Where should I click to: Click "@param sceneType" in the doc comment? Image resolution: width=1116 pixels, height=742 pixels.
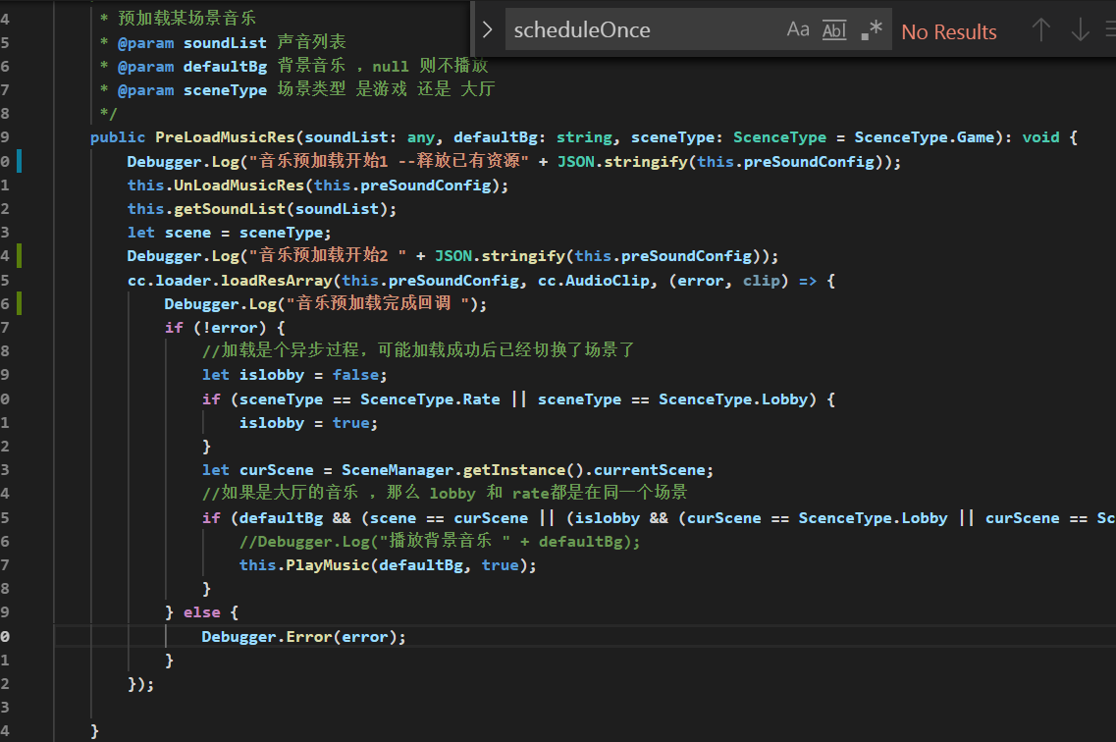pos(192,89)
